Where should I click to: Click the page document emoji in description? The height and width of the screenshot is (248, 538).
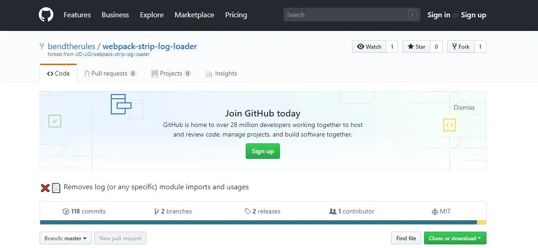[56, 188]
